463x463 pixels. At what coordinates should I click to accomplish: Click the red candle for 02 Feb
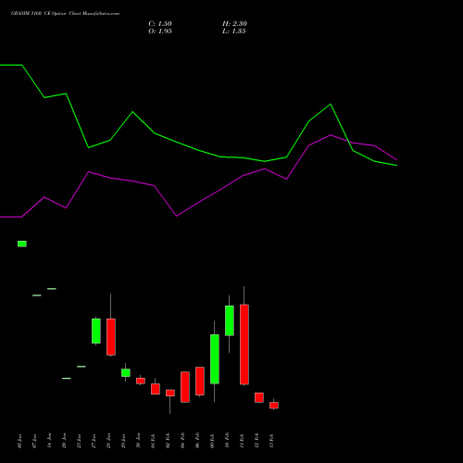(170, 393)
